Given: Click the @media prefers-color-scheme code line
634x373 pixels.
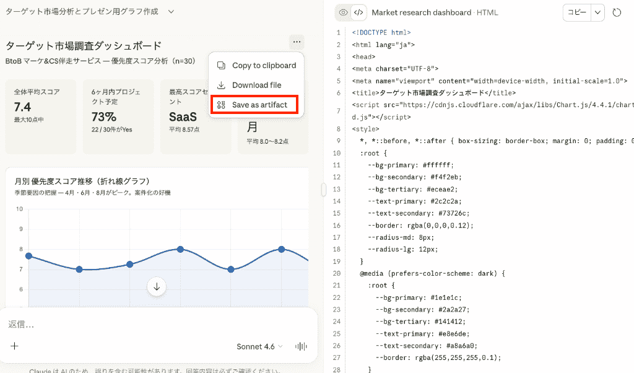Looking at the screenshot, I should (432, 273).
